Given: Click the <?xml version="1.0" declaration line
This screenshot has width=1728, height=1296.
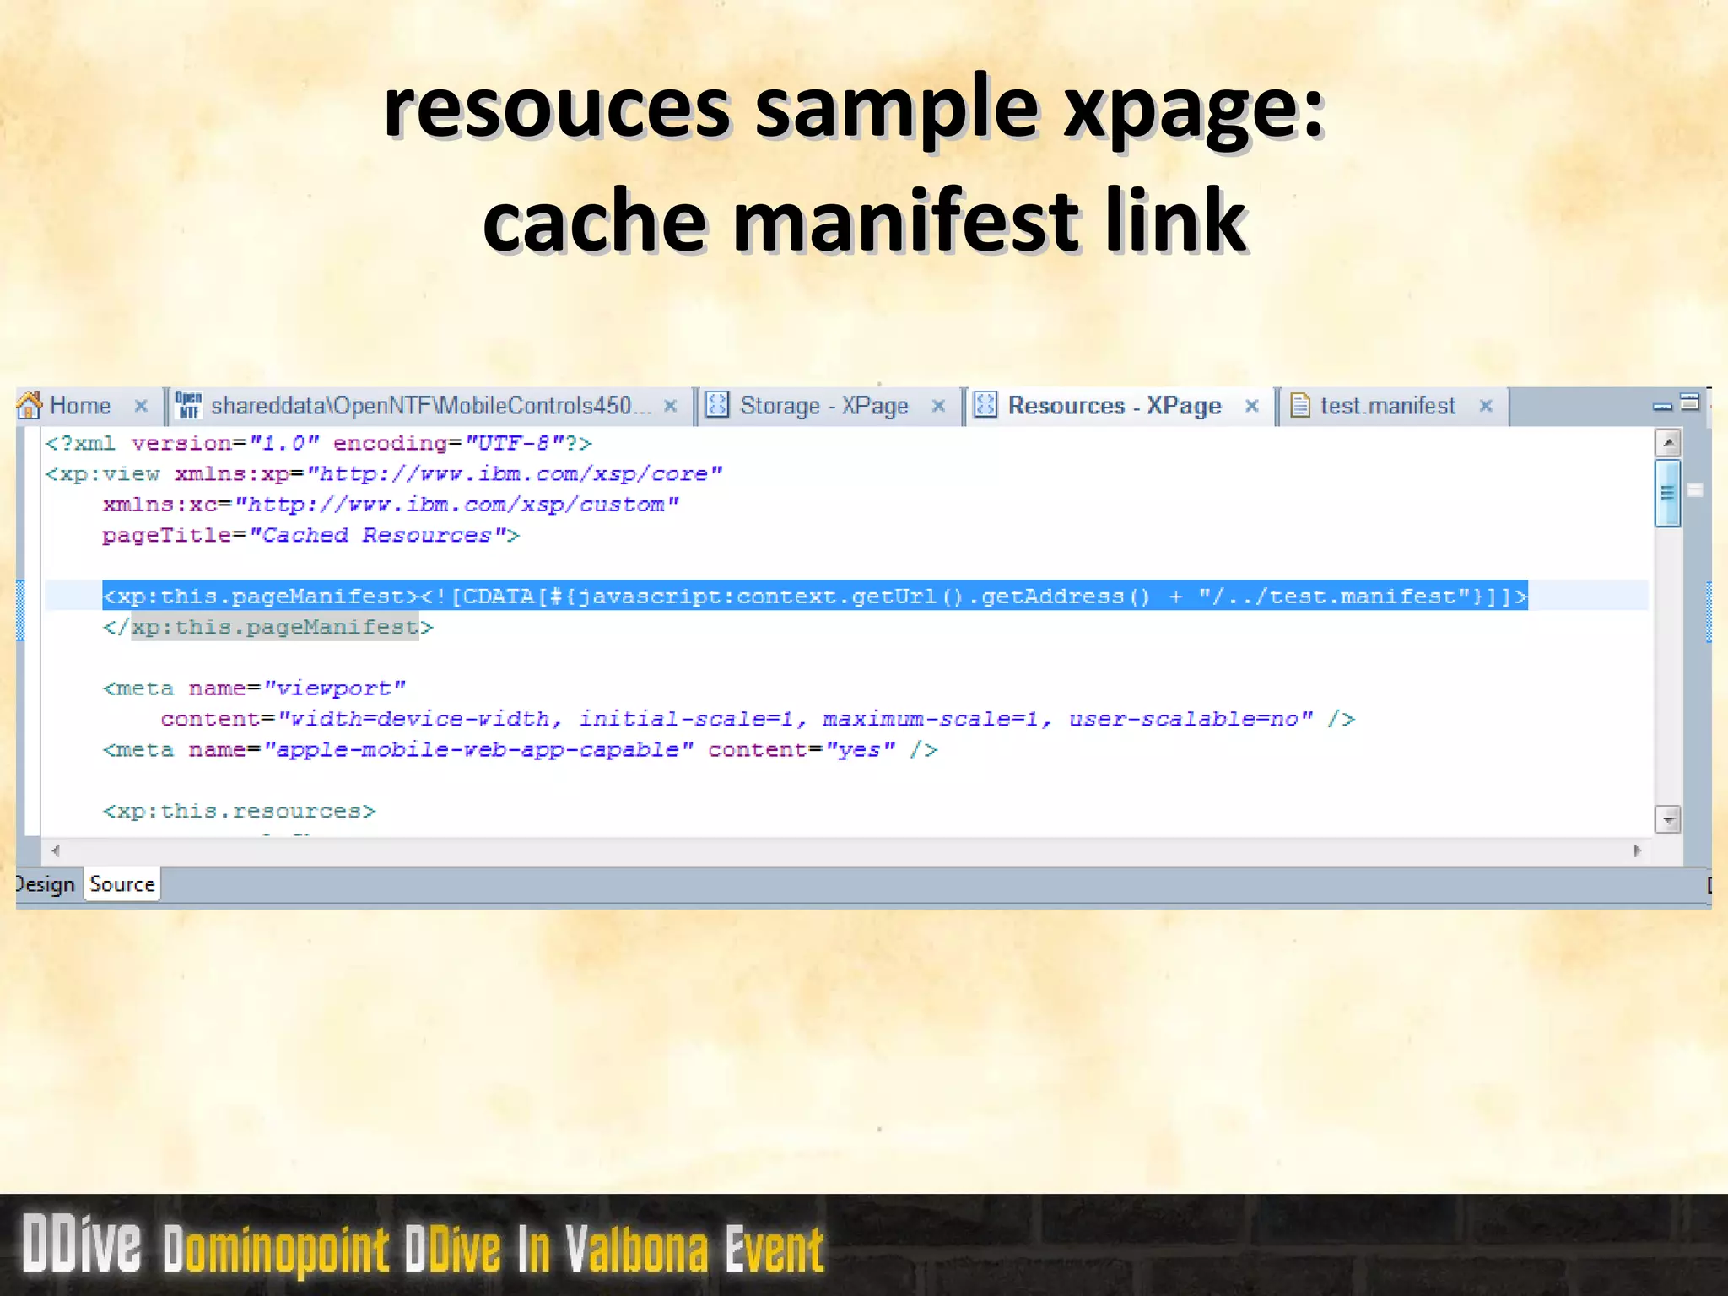Looking at the screenshot, I should [319, 443].
